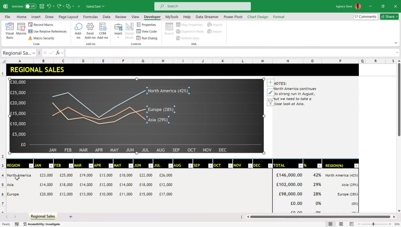The width and height of the screenshot is (401, 227).
Task: Select cell with £146,000.00 total
Action: pyautogui.click(x=288, y=175)
